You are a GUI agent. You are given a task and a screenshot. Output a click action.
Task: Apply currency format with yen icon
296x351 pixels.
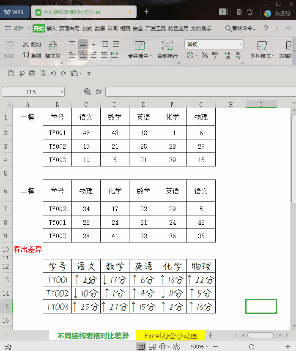click(x=190, y=55)
